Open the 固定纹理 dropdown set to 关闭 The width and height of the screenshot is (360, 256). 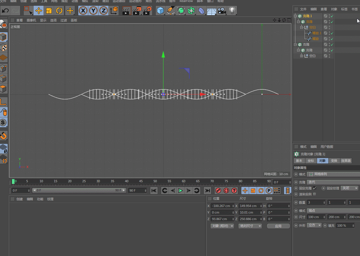pyautogui.click(x=349, y=188)
